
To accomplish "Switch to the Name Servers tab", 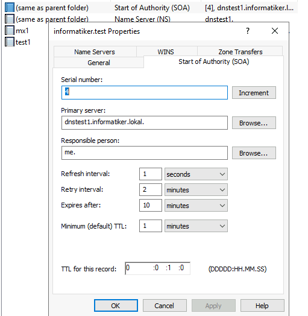I will (x=95, y=52).
